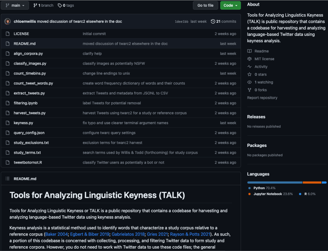328x251 pixels.
Task: Click the README table of contents icon
Action: click(x=7, y=179)
